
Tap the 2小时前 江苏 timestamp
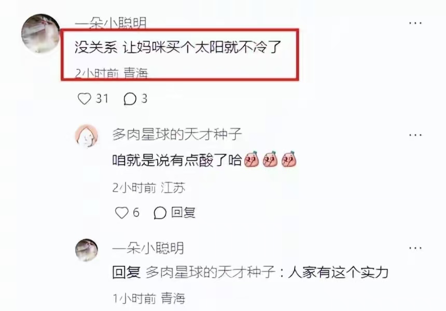(149, 188)
